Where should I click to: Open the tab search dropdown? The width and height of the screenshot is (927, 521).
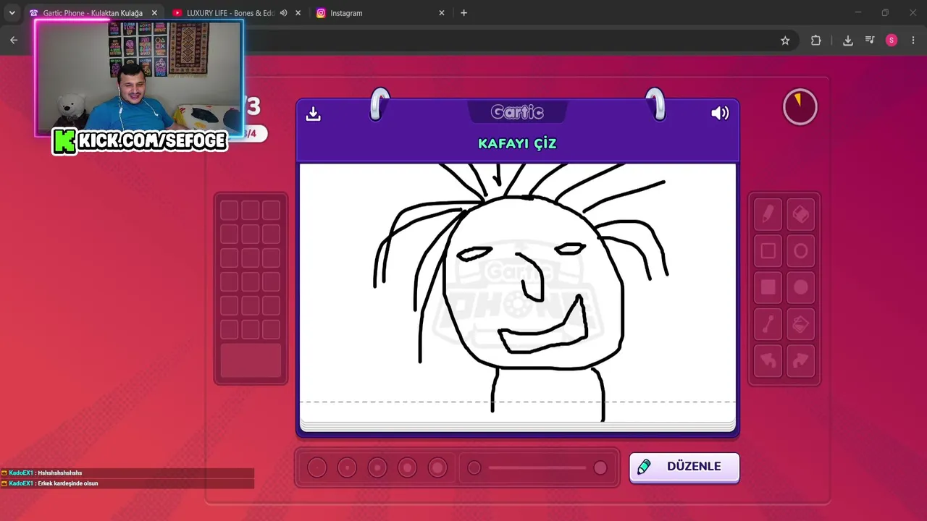tap(12, 13)
